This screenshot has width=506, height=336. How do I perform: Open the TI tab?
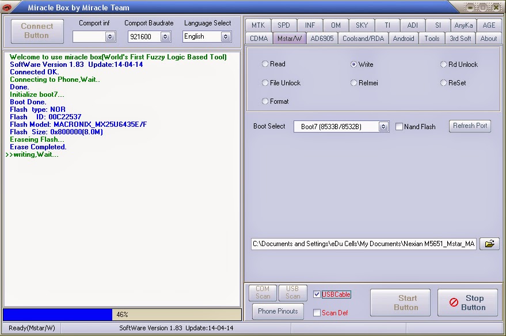click(x=387, y=25)
